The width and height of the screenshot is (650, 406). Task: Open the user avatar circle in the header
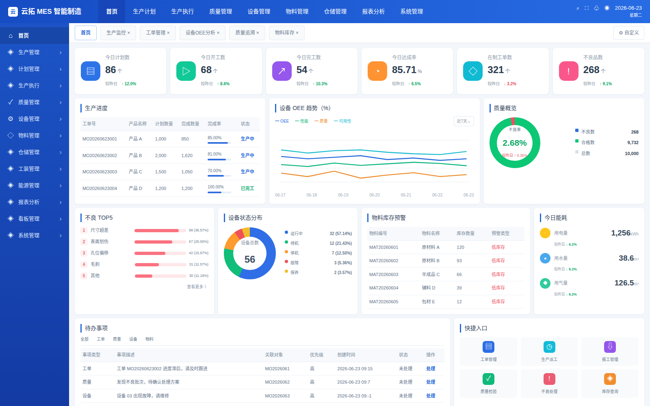(607, 8)
